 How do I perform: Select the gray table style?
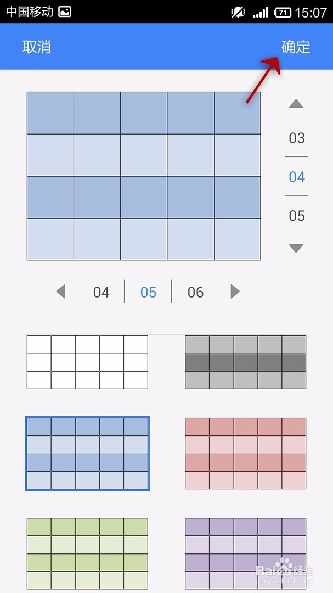[245, 362]
